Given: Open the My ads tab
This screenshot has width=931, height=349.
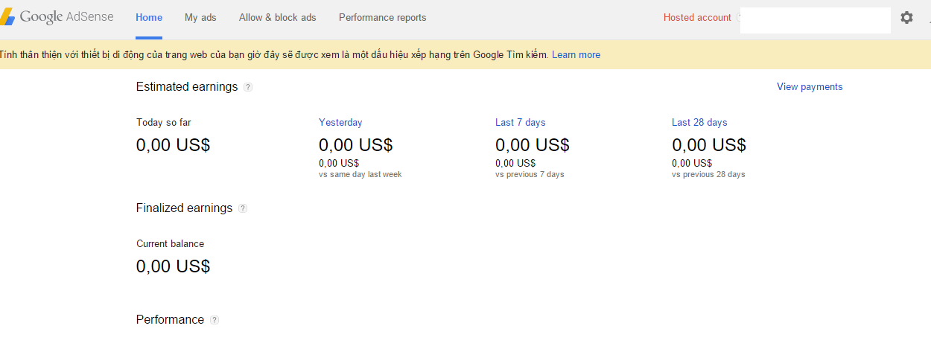Looking at the screenshot, I should 200,18.
